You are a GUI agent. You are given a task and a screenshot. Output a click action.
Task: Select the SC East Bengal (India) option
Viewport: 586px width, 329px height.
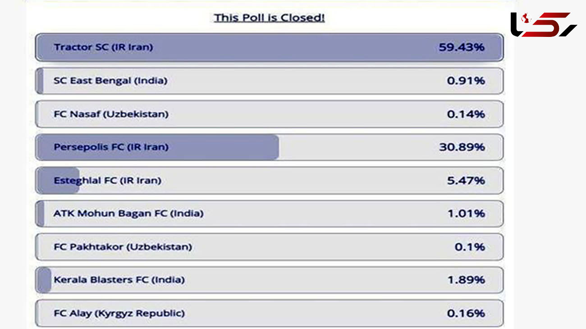coord(269,81)
